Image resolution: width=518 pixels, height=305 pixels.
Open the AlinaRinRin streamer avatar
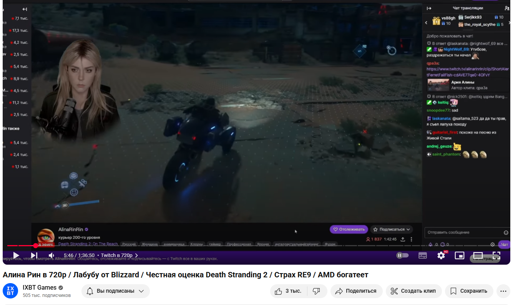46,237
